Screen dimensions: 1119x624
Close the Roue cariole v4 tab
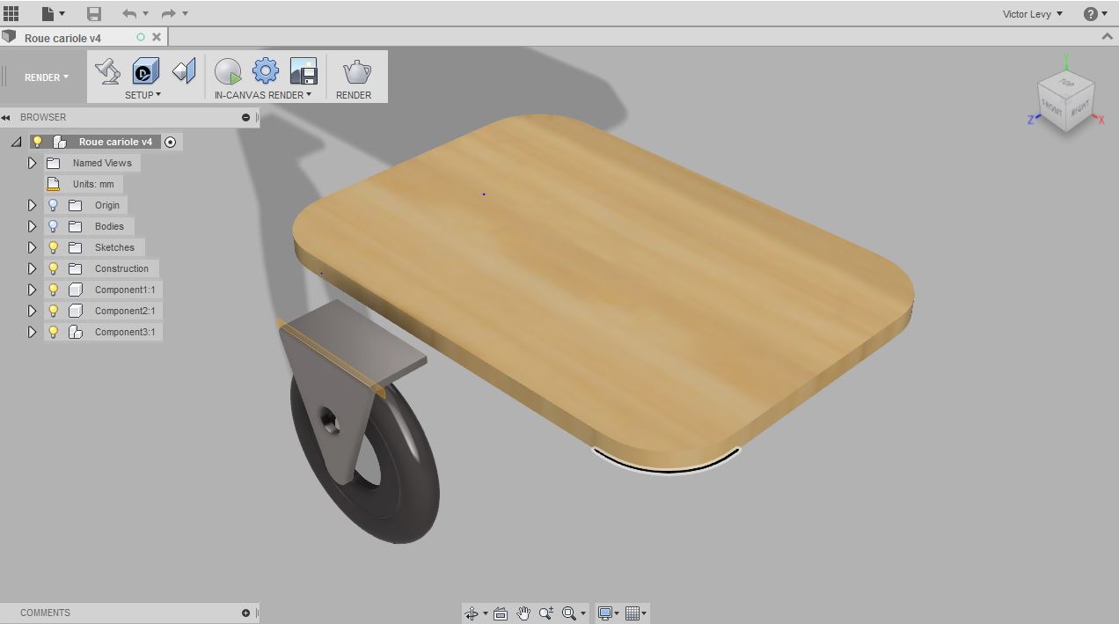157,37
